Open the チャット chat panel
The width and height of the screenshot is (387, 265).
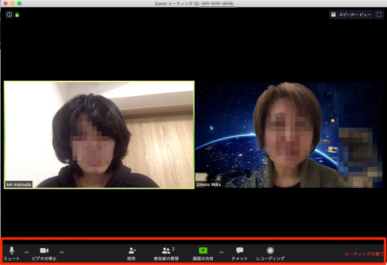point(240,251)
